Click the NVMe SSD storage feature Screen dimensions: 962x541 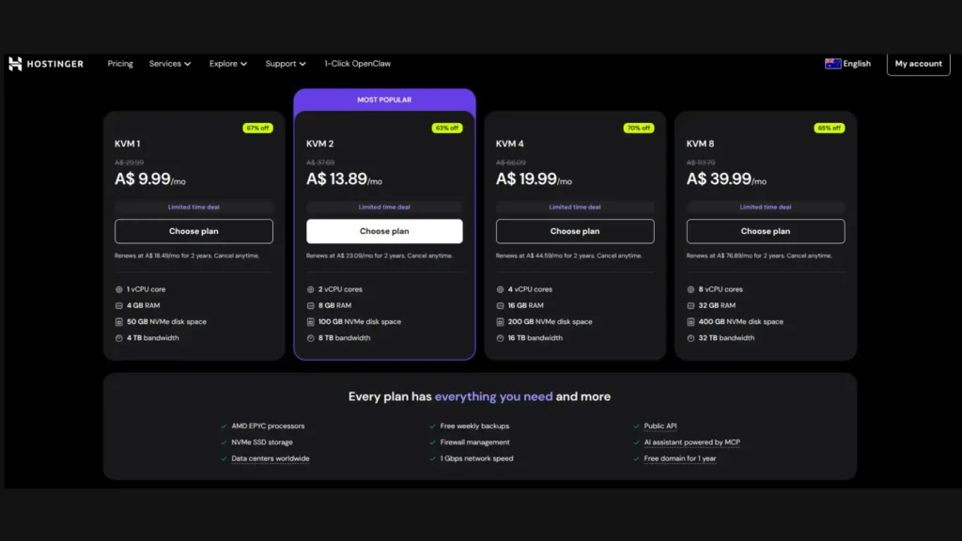262,442
